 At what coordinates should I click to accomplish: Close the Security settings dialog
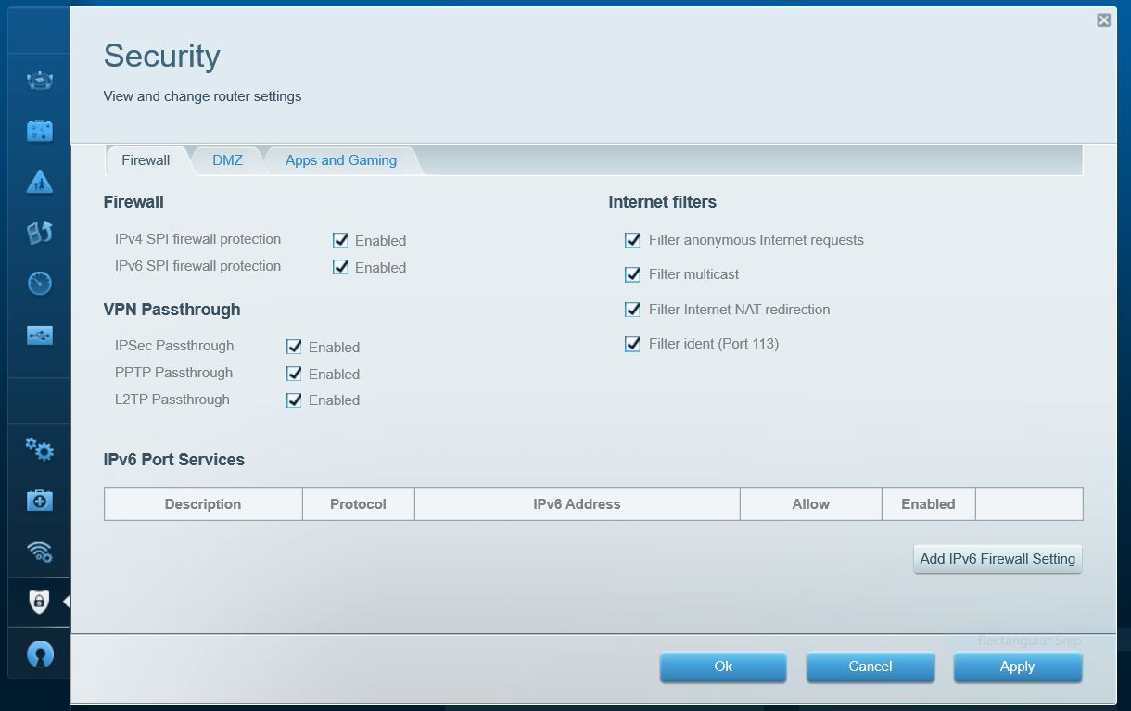click(x=1103, y=20)
